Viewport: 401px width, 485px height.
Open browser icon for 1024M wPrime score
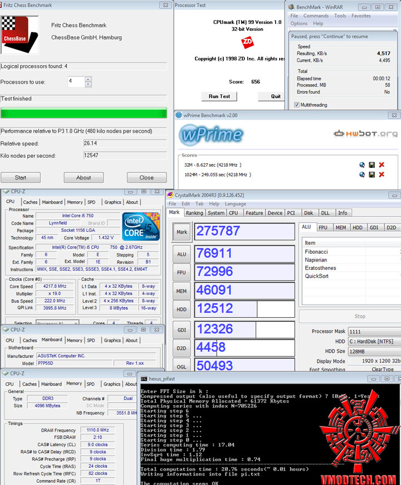(362, 174)
